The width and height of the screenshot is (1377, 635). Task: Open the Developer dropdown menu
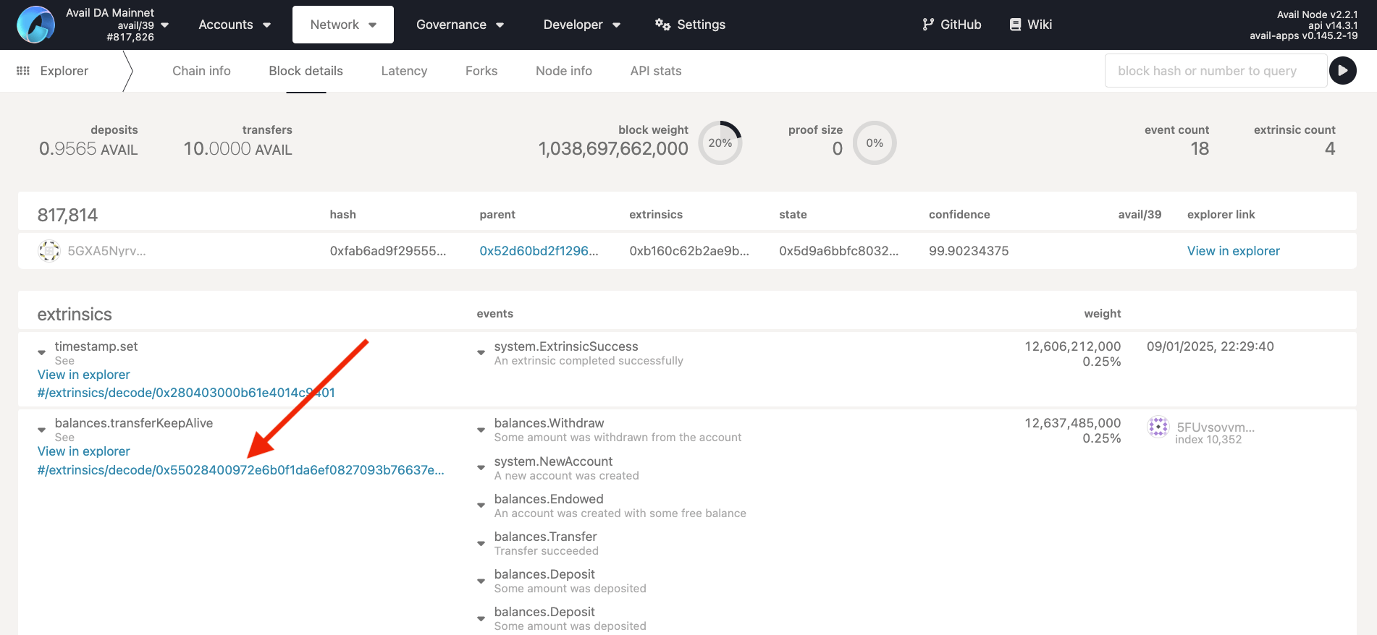581,25
